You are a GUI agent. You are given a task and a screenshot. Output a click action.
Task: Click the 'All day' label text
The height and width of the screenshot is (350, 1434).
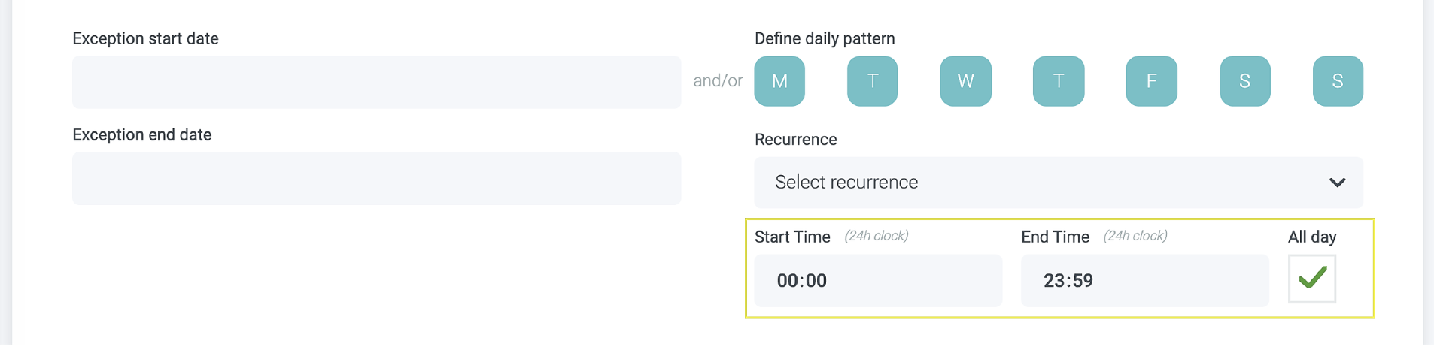[1311, 237]
